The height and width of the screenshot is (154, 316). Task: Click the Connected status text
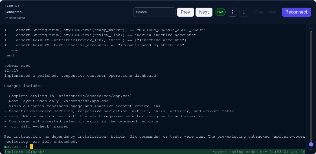pyautogui.click(x=13, y=12)
